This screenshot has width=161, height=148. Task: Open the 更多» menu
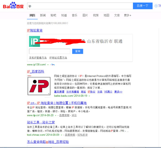click(x=128, y=15)
